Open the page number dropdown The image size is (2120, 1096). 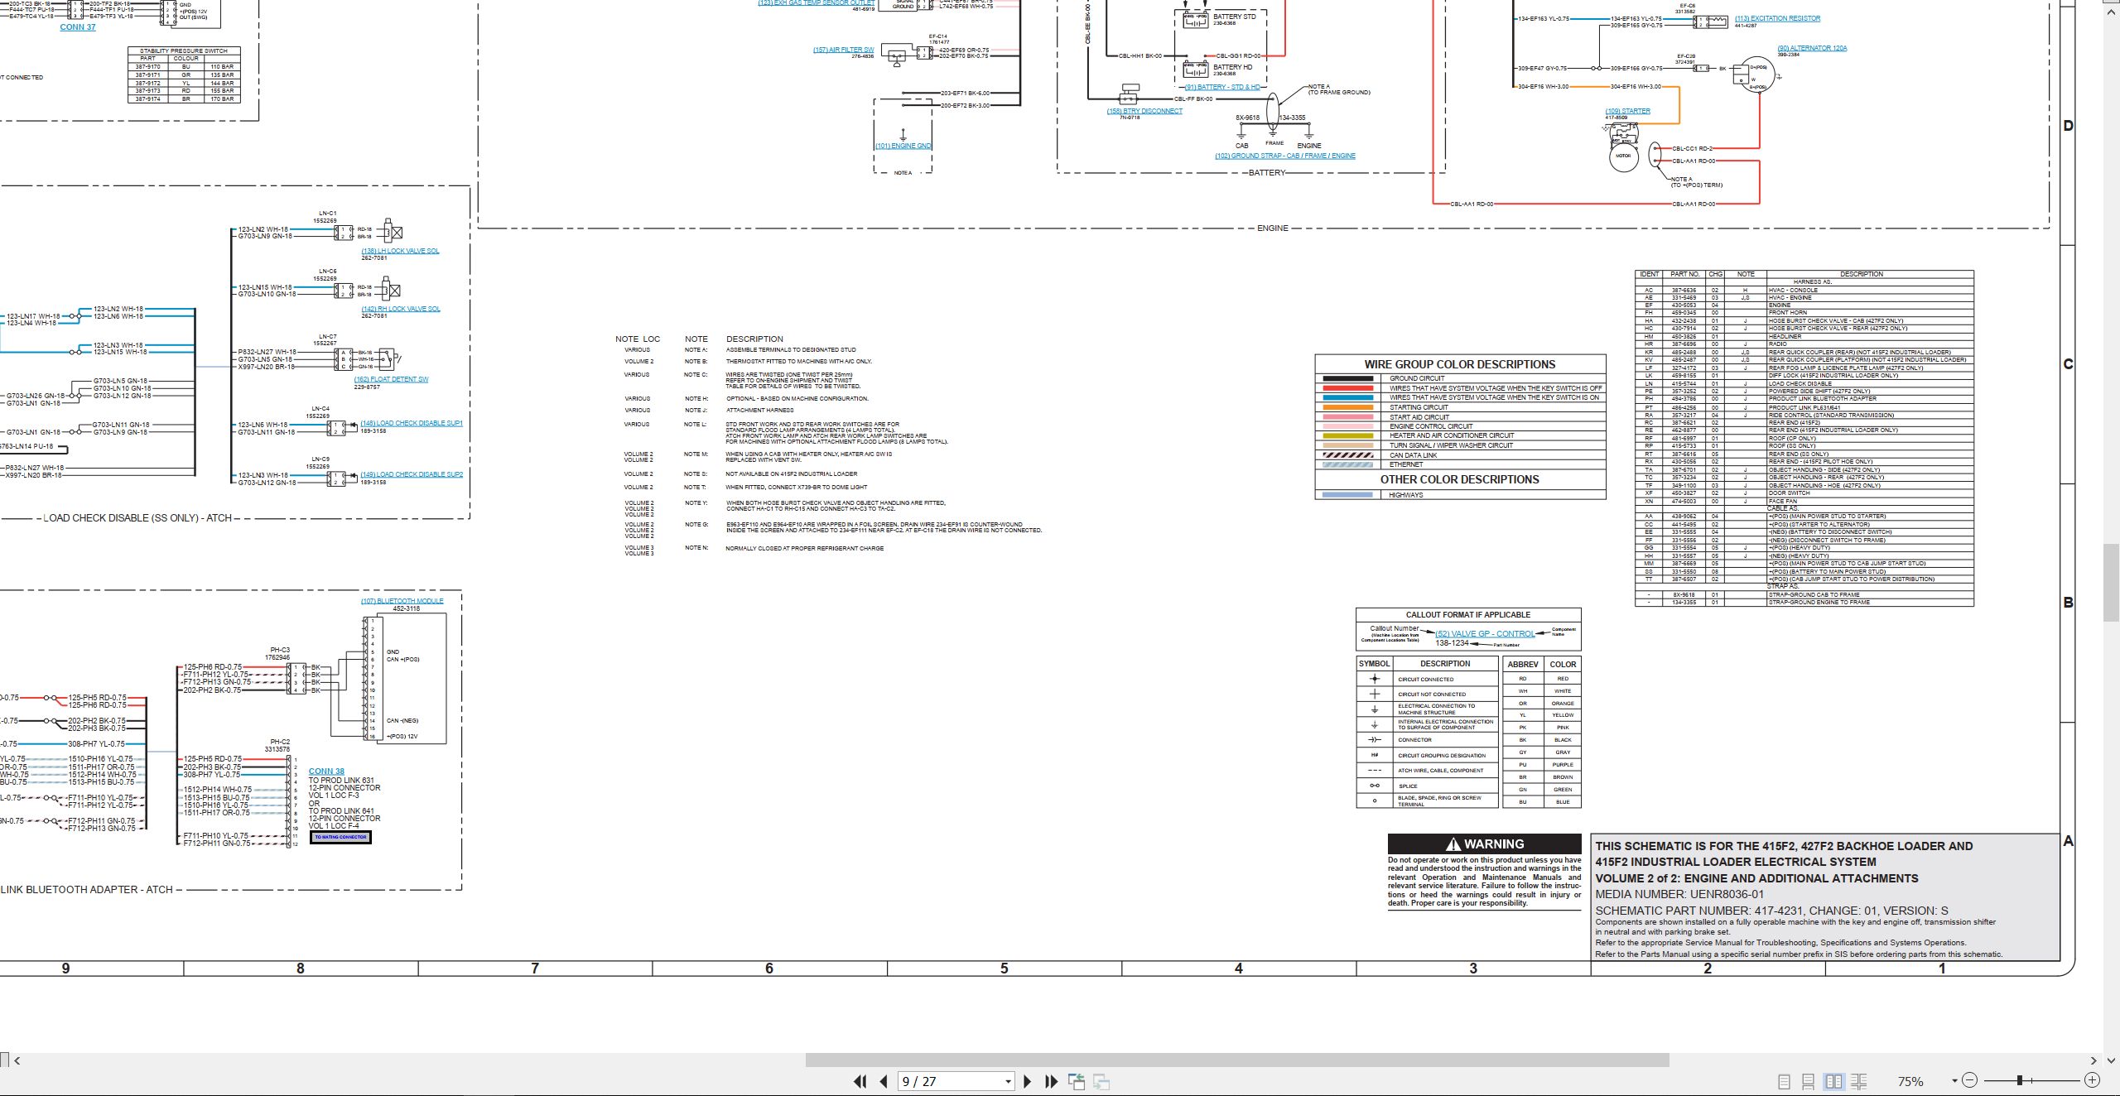1008,1082
